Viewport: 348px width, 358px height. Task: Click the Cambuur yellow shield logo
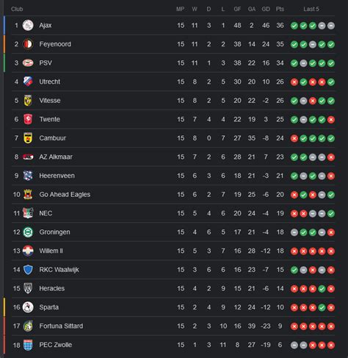tap(28, 138)
